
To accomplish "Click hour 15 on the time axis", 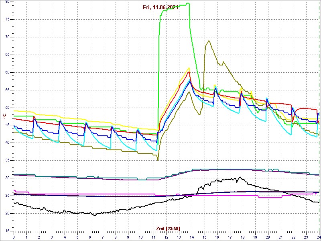I will pyautogui.click(x=205, y=237).
